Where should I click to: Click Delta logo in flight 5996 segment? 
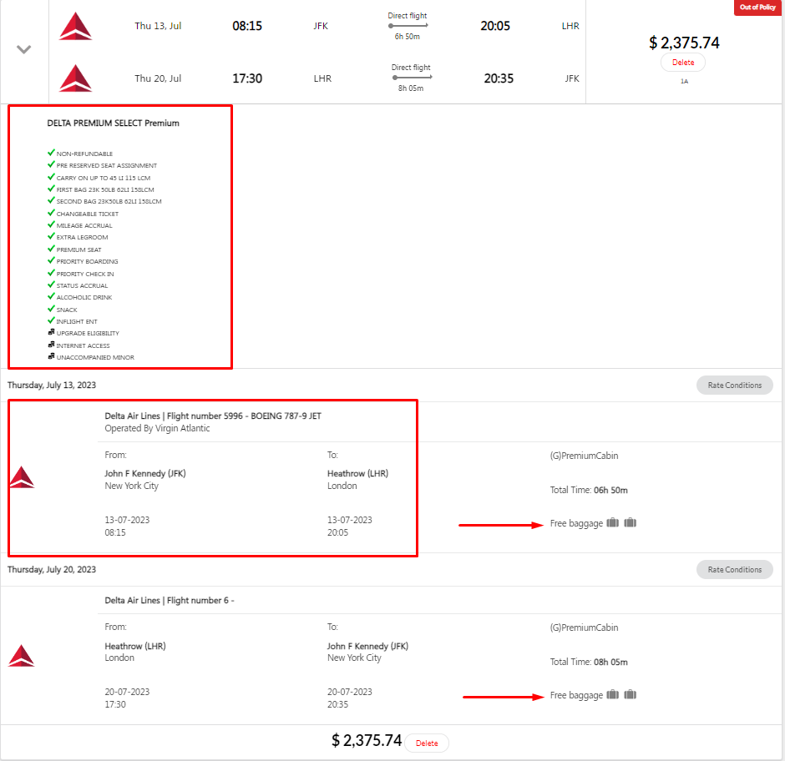point(22,477)
